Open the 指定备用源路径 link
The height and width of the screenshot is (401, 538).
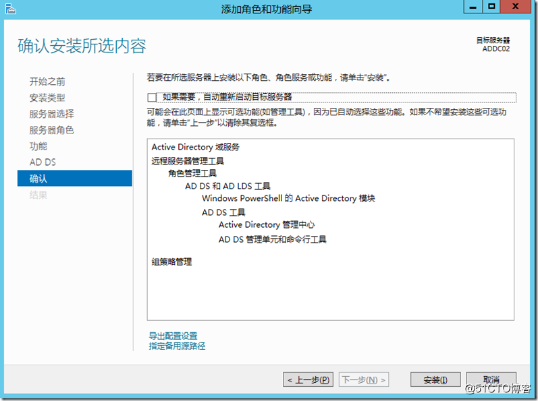pyautogui.click(x=177, y=346)
